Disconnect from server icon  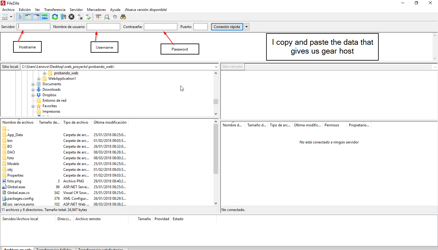point(80,17)
